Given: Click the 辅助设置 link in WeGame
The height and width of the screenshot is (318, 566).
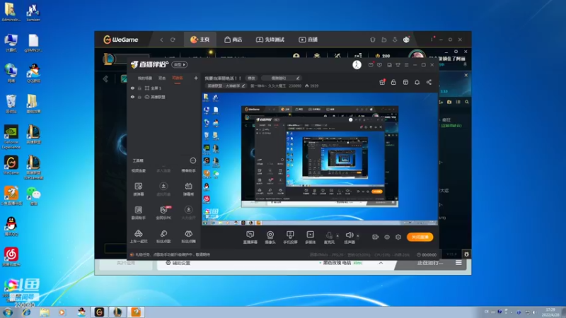Looking at the screenshot, I should click(x=178, y=263).
